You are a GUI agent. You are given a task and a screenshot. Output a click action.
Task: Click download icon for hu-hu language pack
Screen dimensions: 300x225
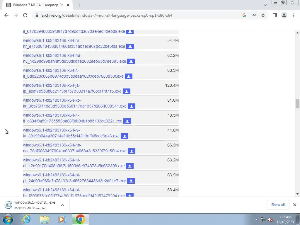pos(131,62)
